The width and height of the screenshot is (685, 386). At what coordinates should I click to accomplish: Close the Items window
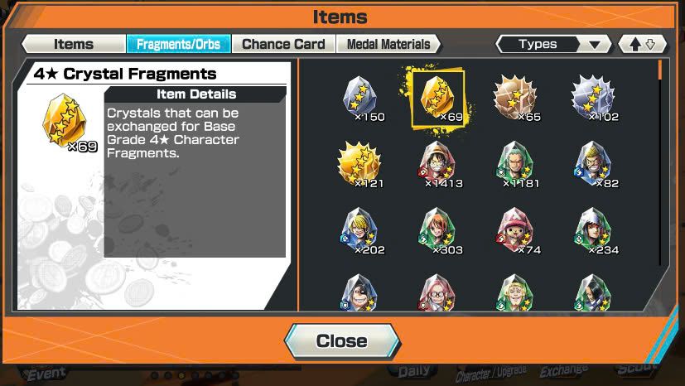[341, 341]
